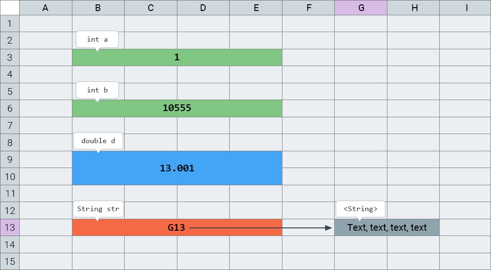
Task: Click the 'int b' tooltip label
Action: click(x=97, y=90)
